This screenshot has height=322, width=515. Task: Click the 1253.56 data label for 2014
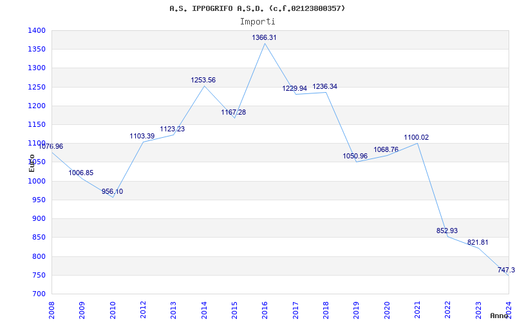pyautogui.click(x=203, y=80)
